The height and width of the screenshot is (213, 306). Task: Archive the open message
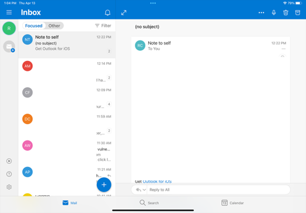coord(298,13)
